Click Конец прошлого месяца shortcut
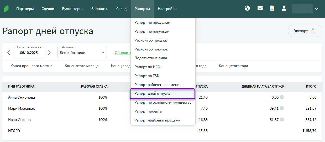The height and width of the screenshot is (142, 325). (x=31, y=66)
